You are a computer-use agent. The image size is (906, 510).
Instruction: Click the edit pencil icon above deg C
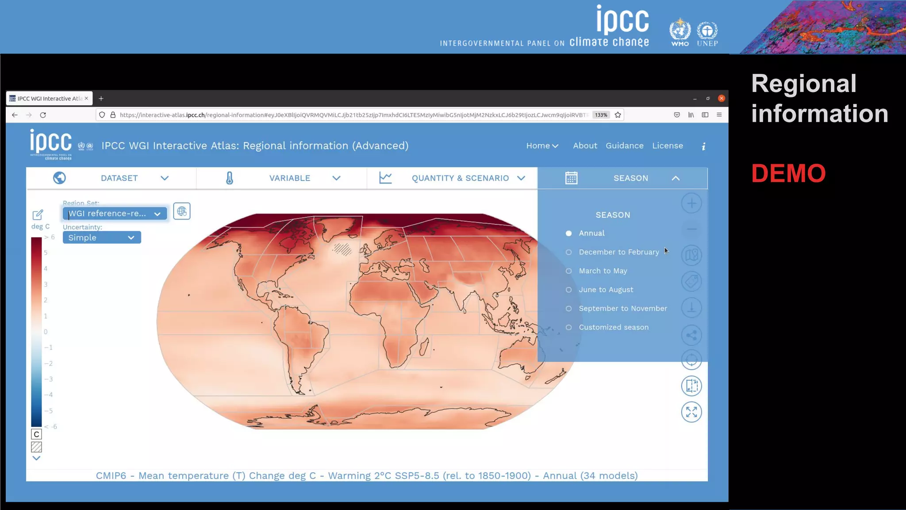coord(38,215)
